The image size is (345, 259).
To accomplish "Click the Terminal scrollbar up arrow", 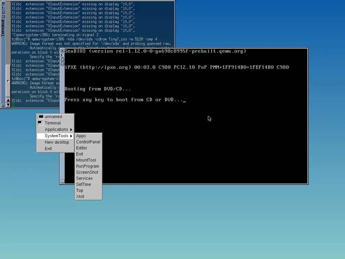I will point(8,100).
